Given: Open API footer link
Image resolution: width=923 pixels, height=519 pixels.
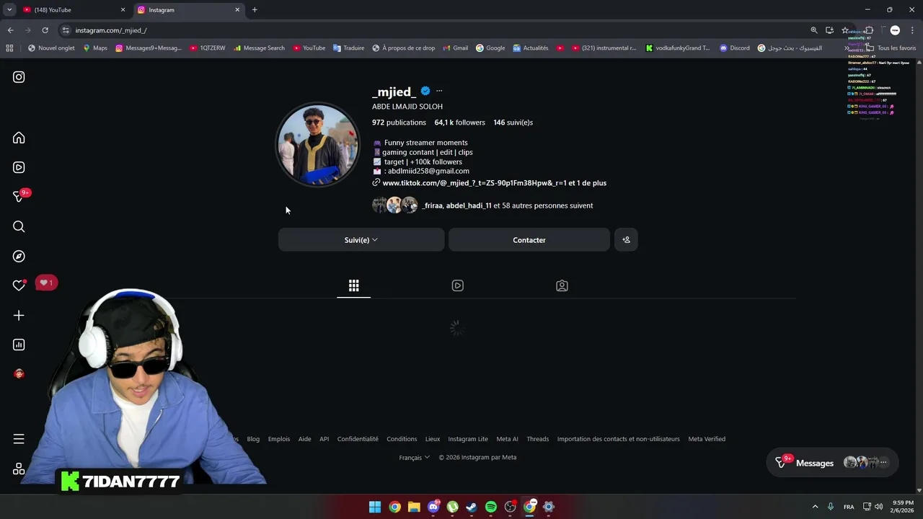Looking at the screenshot, I should (x=324, y=439).
